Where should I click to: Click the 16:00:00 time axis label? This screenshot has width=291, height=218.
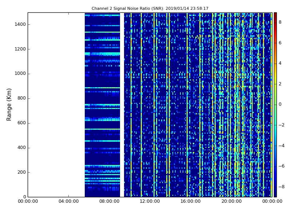191,201
